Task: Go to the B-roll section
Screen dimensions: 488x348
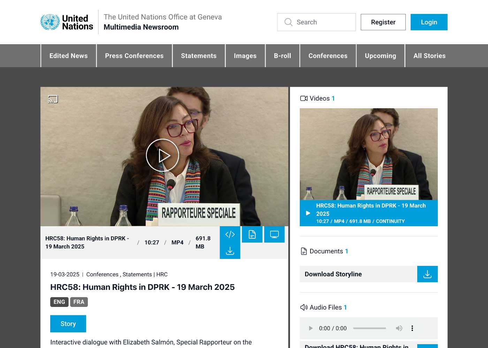Action: coord(282,56)
